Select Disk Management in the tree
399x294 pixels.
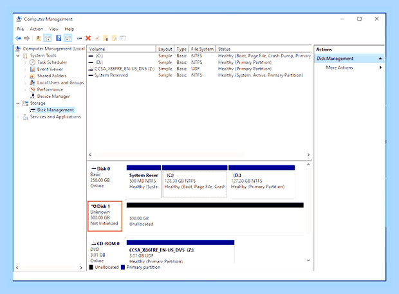55,110
